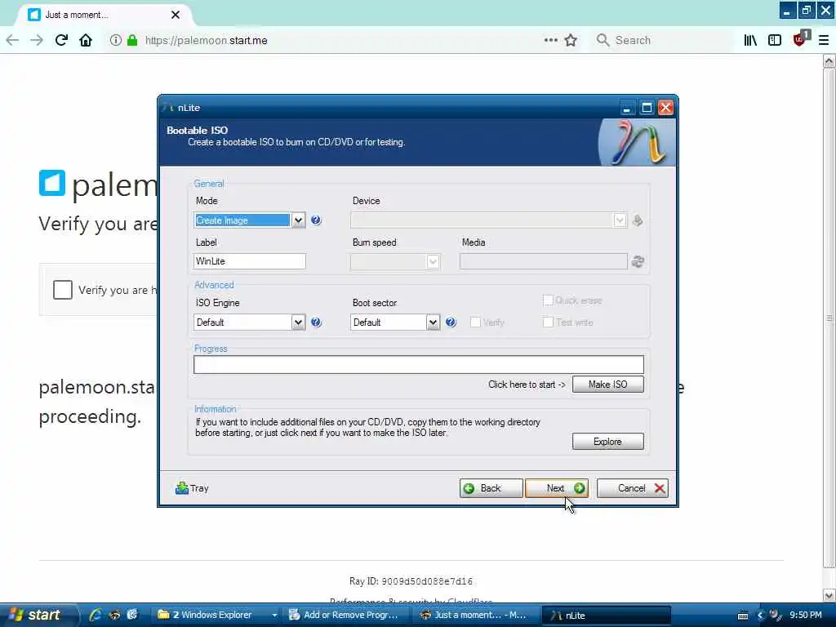
Task: Click the Media refresh icon
Action: click(x=638, y=261)
